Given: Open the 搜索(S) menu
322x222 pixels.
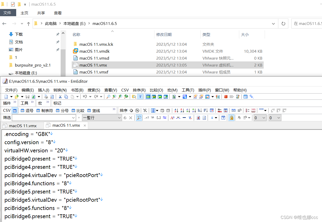Looking at the screenshot, I should (94, 90).
